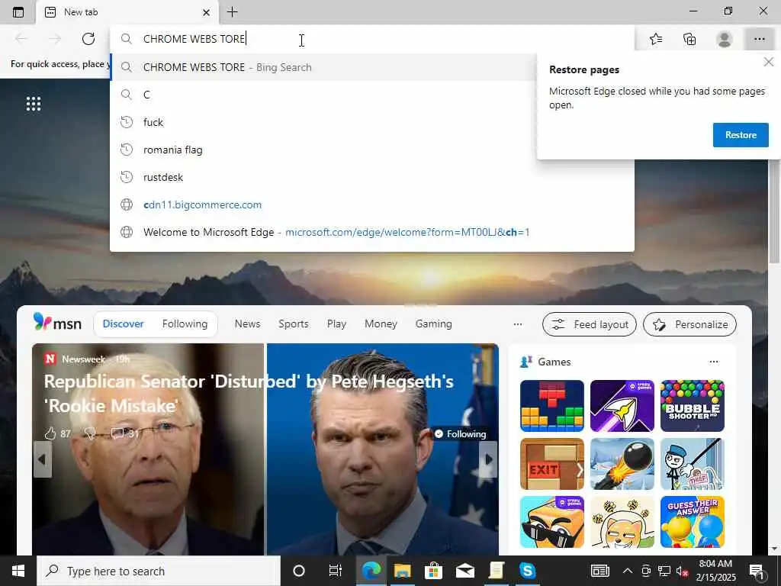Viewport: 781px width, 586px height.
Task: Open Games card options ellipsis
Action: pos(714,362)
